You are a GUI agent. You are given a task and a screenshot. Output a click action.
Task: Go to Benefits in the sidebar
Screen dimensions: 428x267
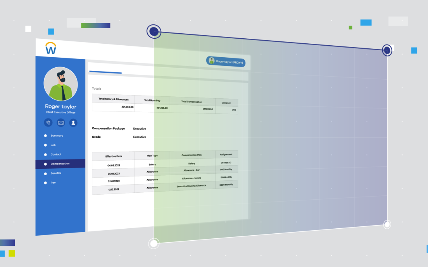(56, 173)
